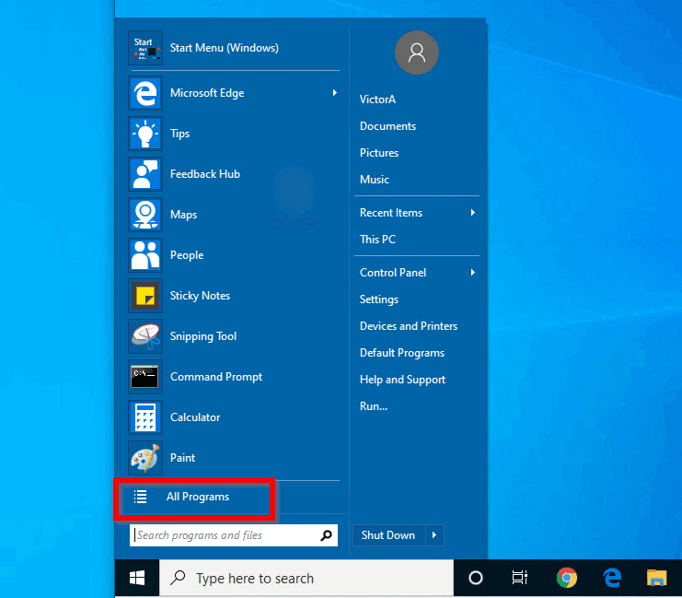The width and height of the screenshot is (682, 598).
Task: Open the Paint palette icon
Action: 145,458
